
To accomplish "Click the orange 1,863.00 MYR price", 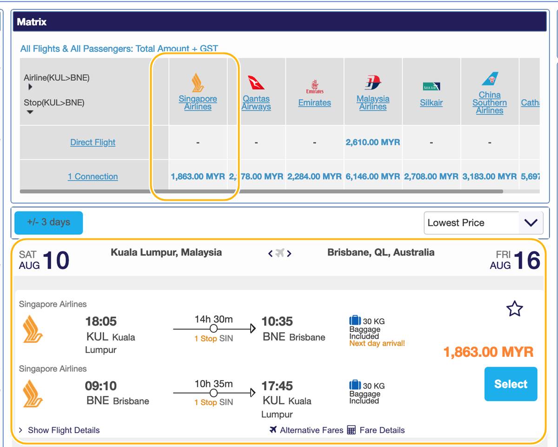I will coord(488,352).
